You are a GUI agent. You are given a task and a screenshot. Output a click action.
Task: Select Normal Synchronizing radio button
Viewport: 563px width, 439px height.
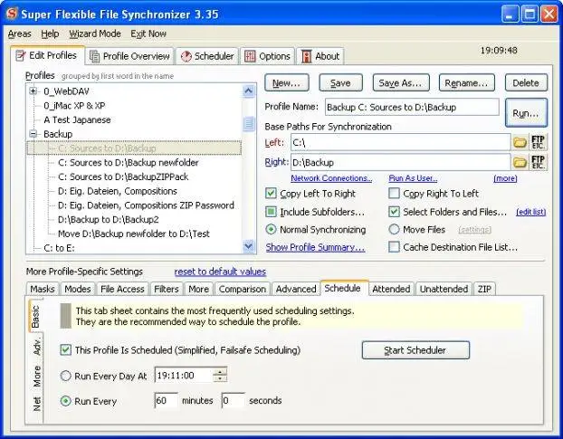pos(271,229)
